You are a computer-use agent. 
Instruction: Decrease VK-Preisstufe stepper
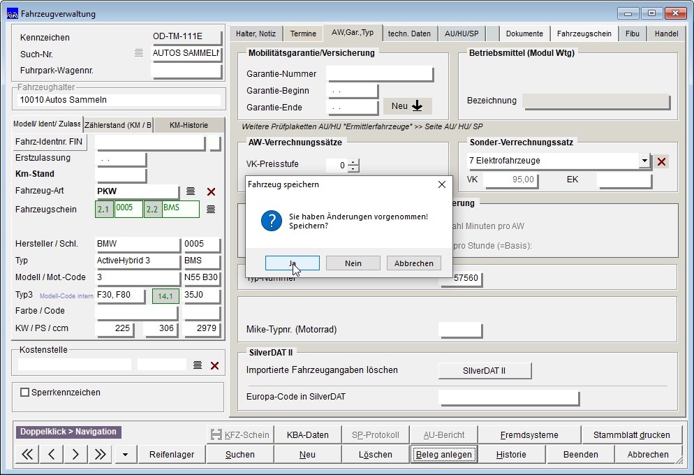(x=353, y=168)
